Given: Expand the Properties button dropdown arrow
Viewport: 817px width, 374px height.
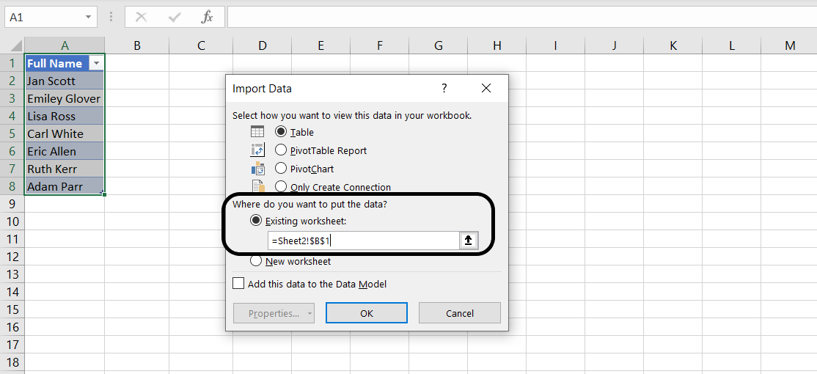Looking at the screenshot, I should 309,314.
